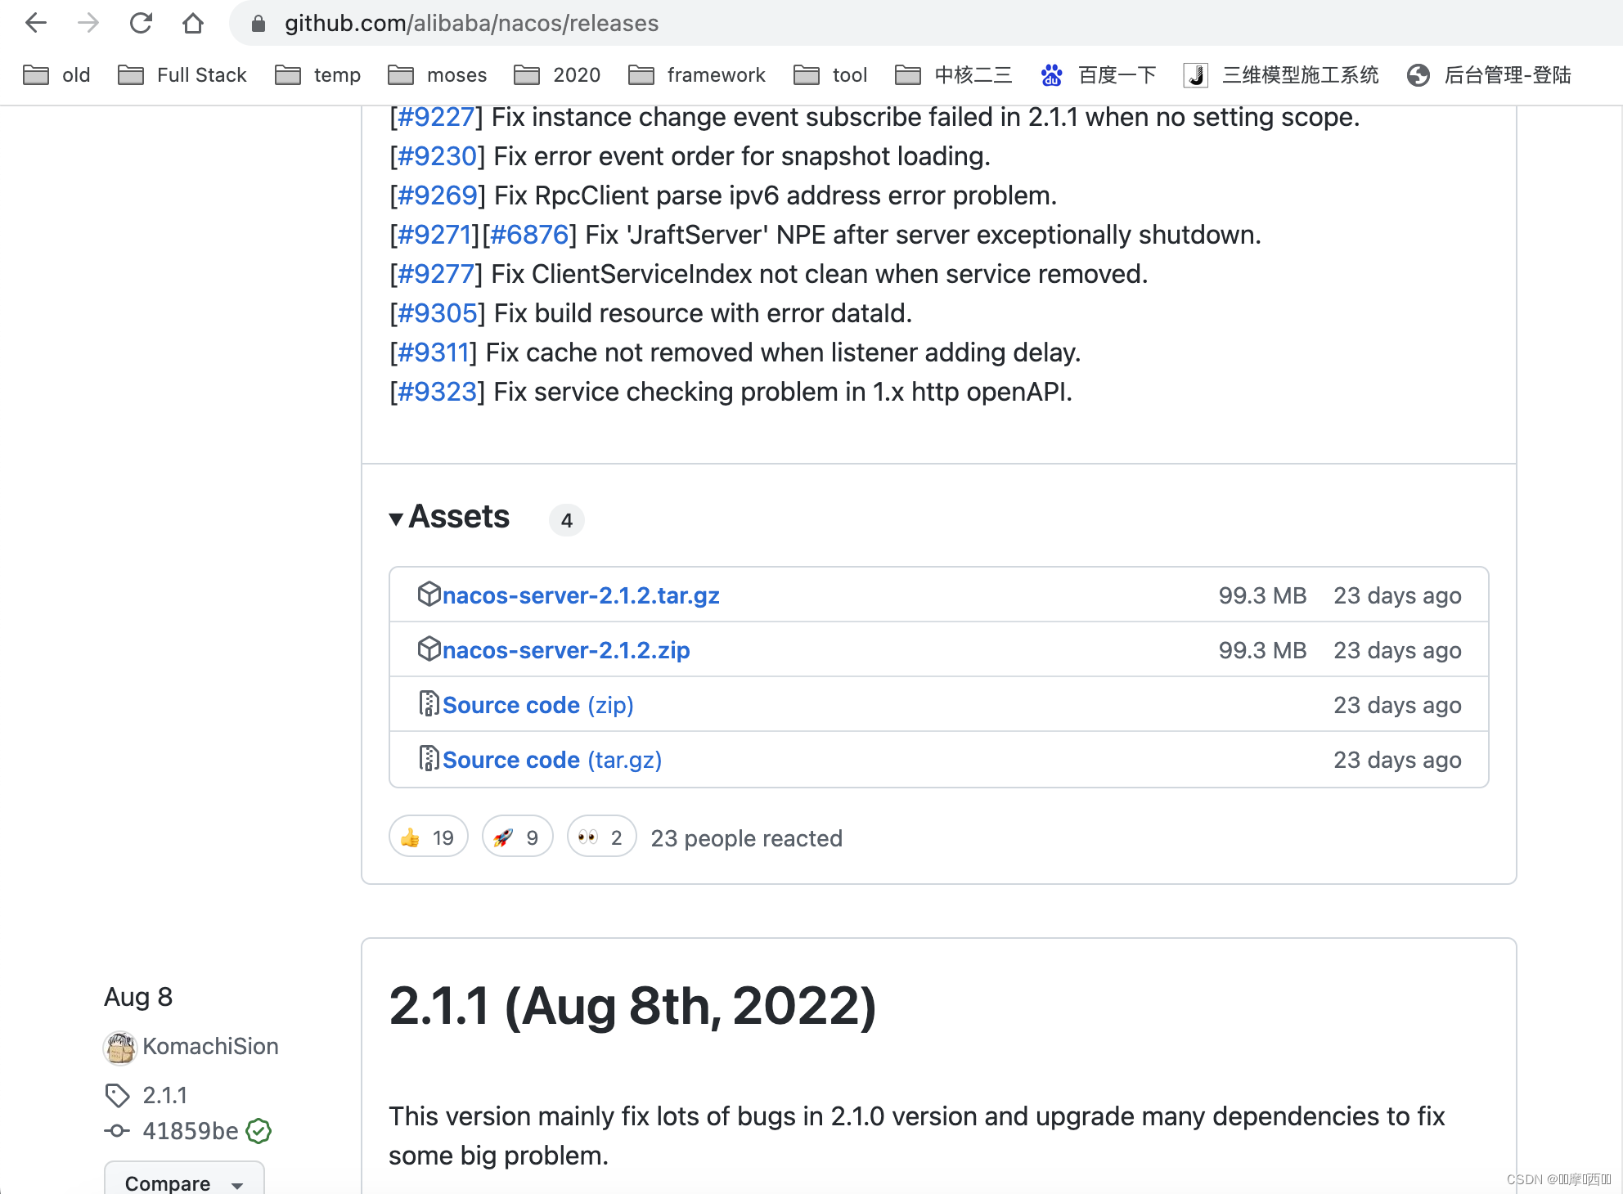The height and width of the screenshot is (1194, 1623).
Task: Toggle the thumbs-up reaction with 19
Action: [x=429, y=837]
